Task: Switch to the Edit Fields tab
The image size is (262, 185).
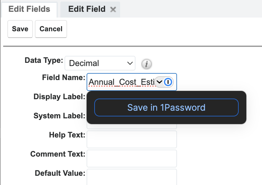Action: tap(29, 9)
